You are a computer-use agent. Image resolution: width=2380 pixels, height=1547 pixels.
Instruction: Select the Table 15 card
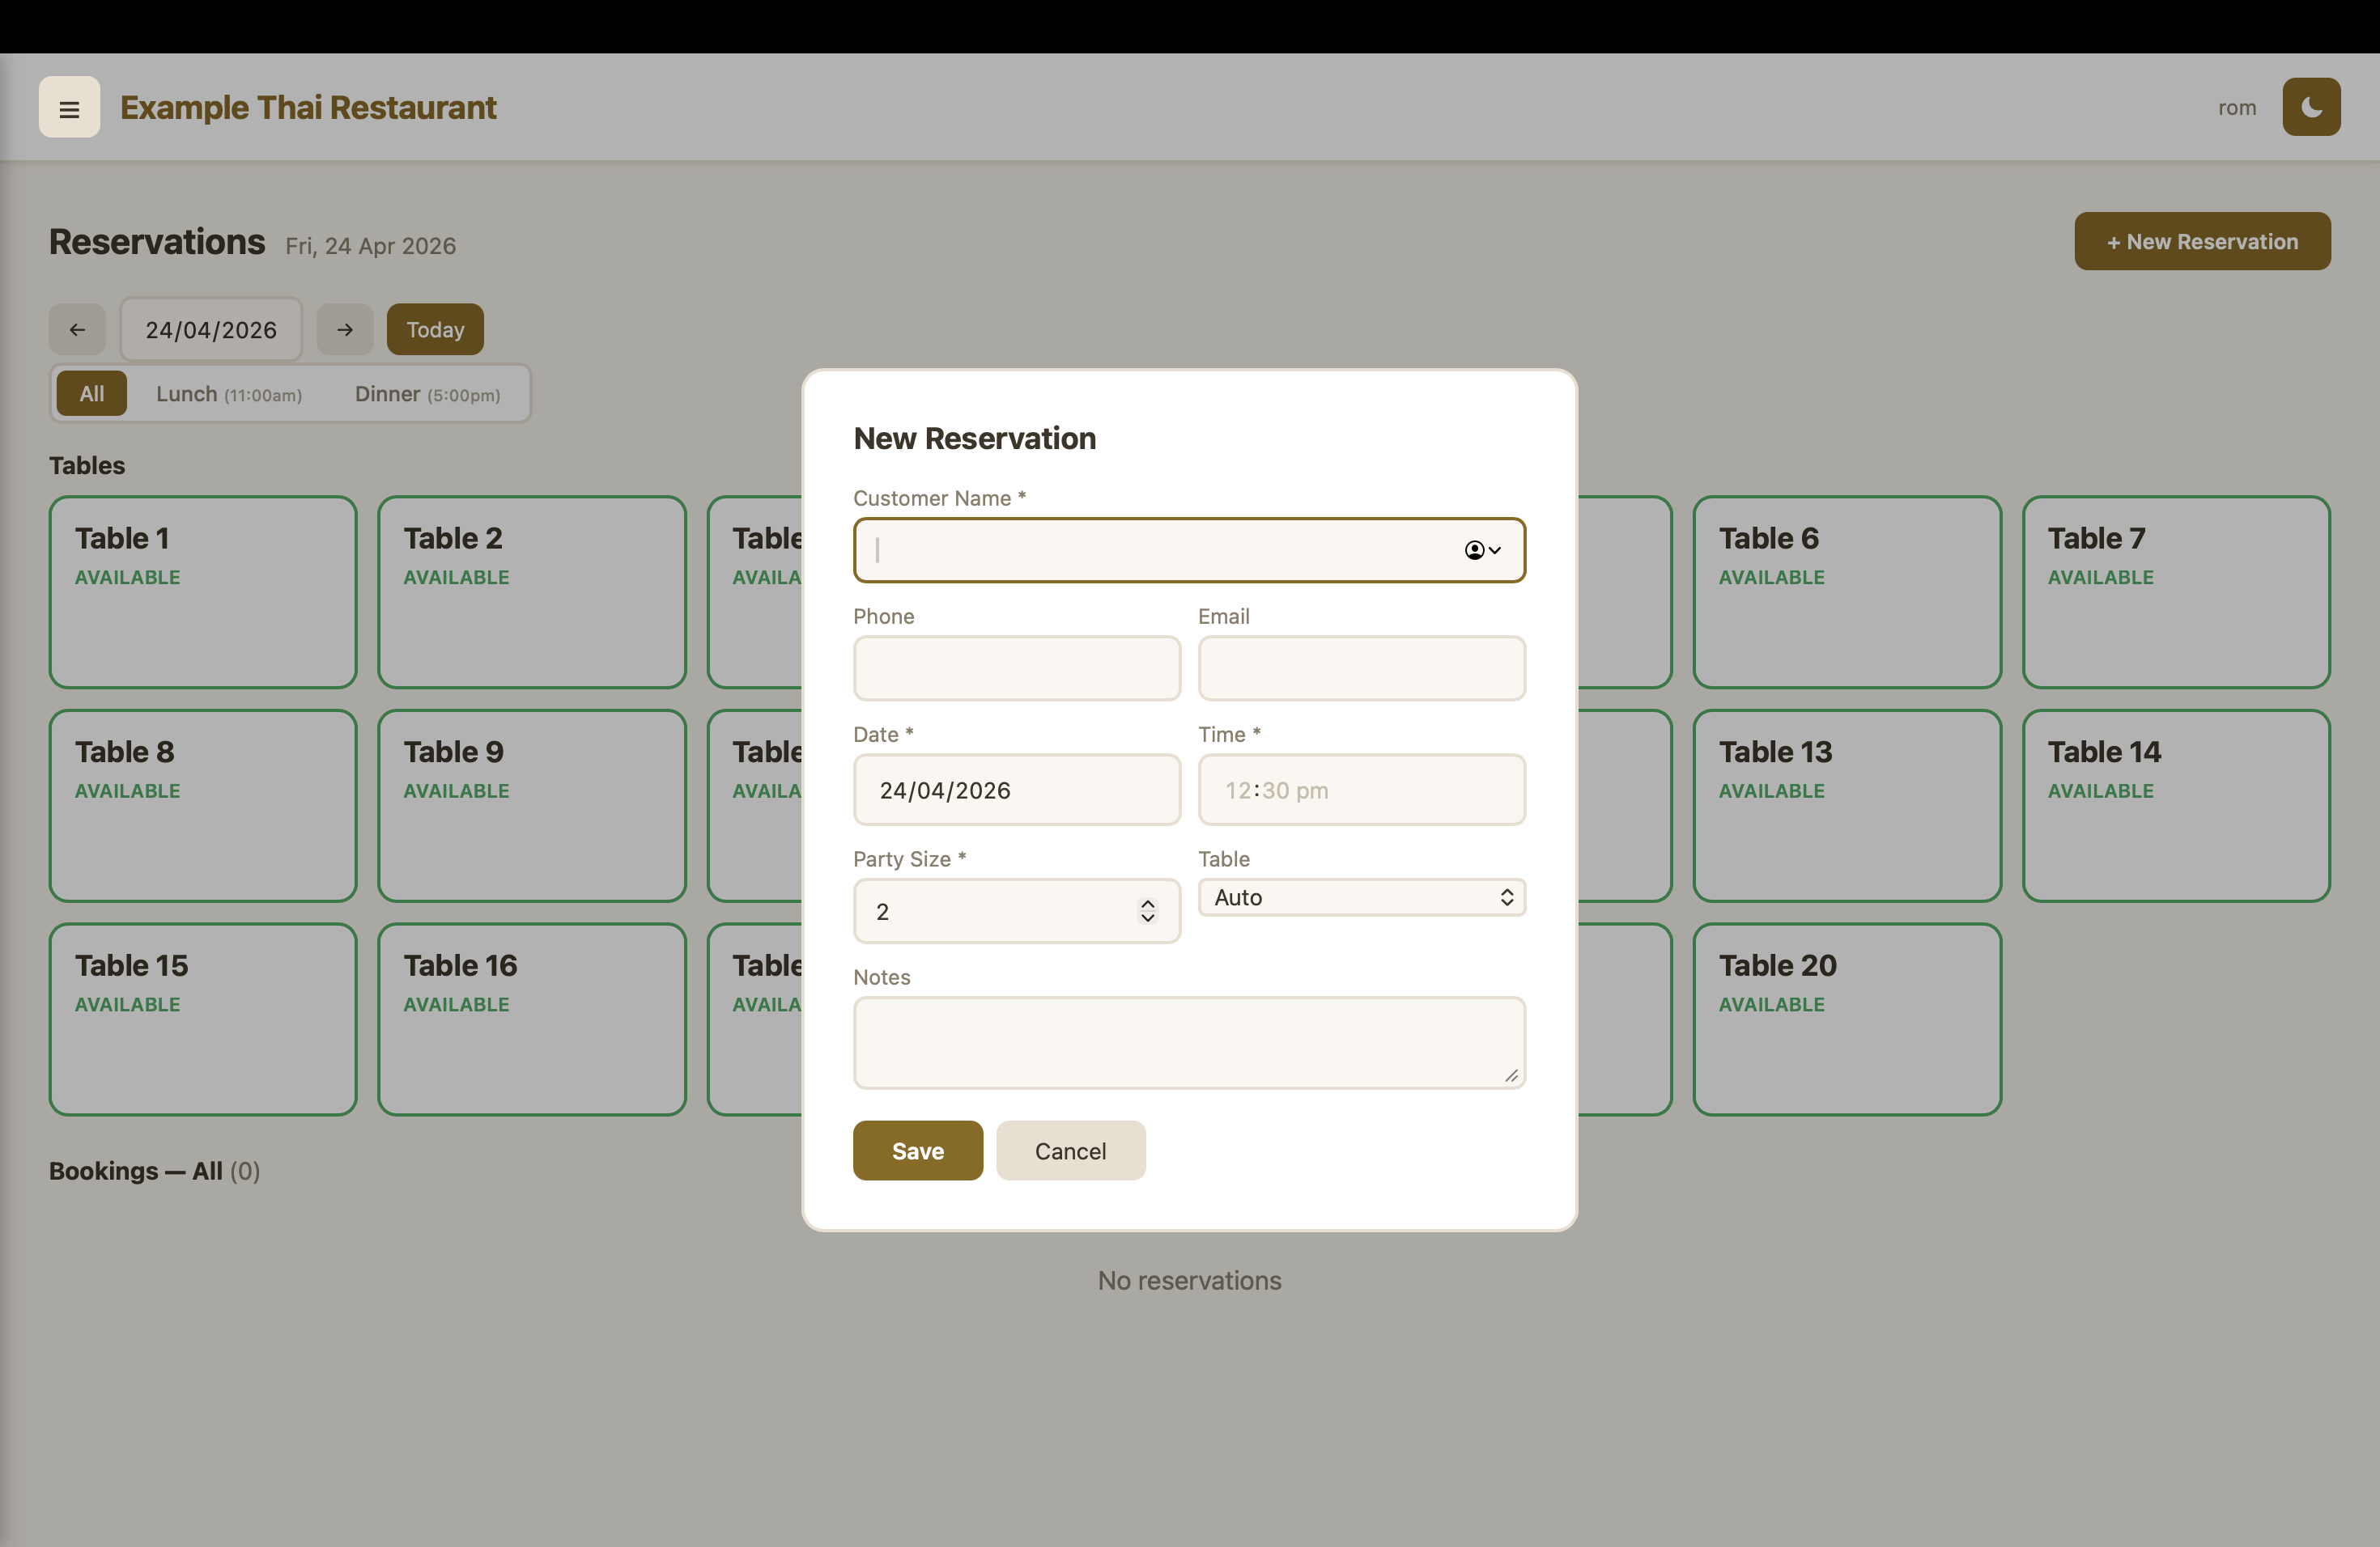click(203, 1019)
